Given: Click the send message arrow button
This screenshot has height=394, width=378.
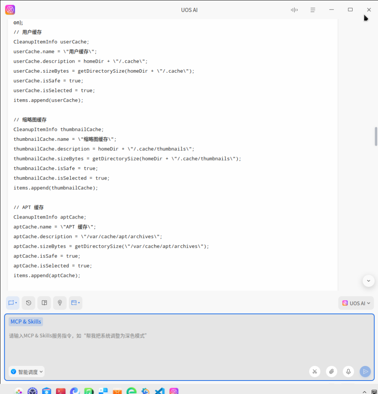Looking at the screenshot, I should [365, 371].
